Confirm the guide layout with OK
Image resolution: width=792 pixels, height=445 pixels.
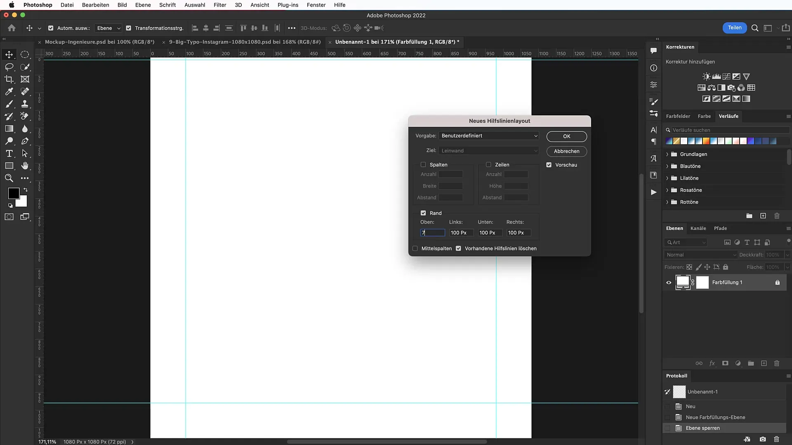(567, 136)
